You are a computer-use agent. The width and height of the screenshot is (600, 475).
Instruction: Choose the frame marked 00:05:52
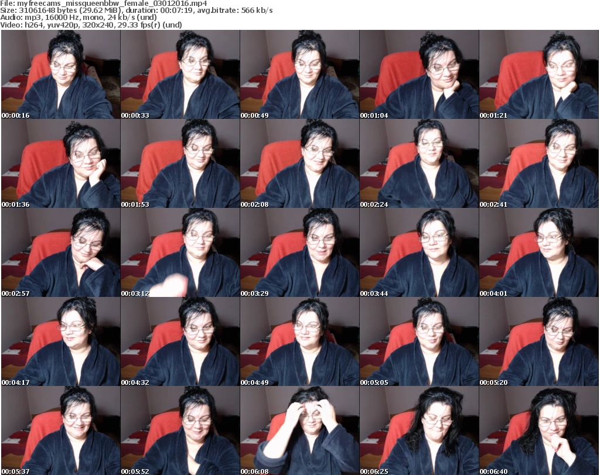tap(180, 430)
